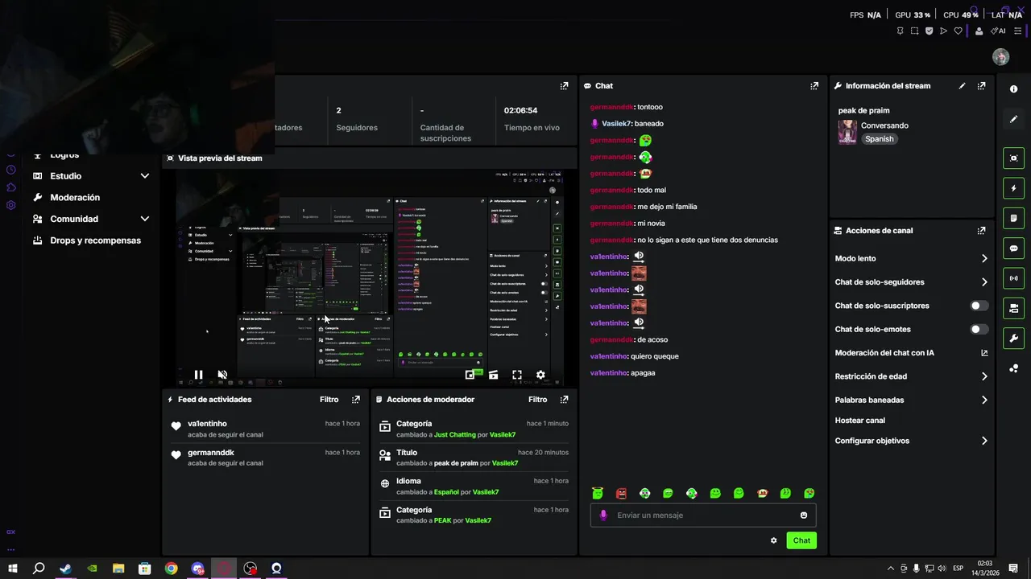Open chat settings gear icon
The height and width of the screenshot is (579, 1031).
774,540
